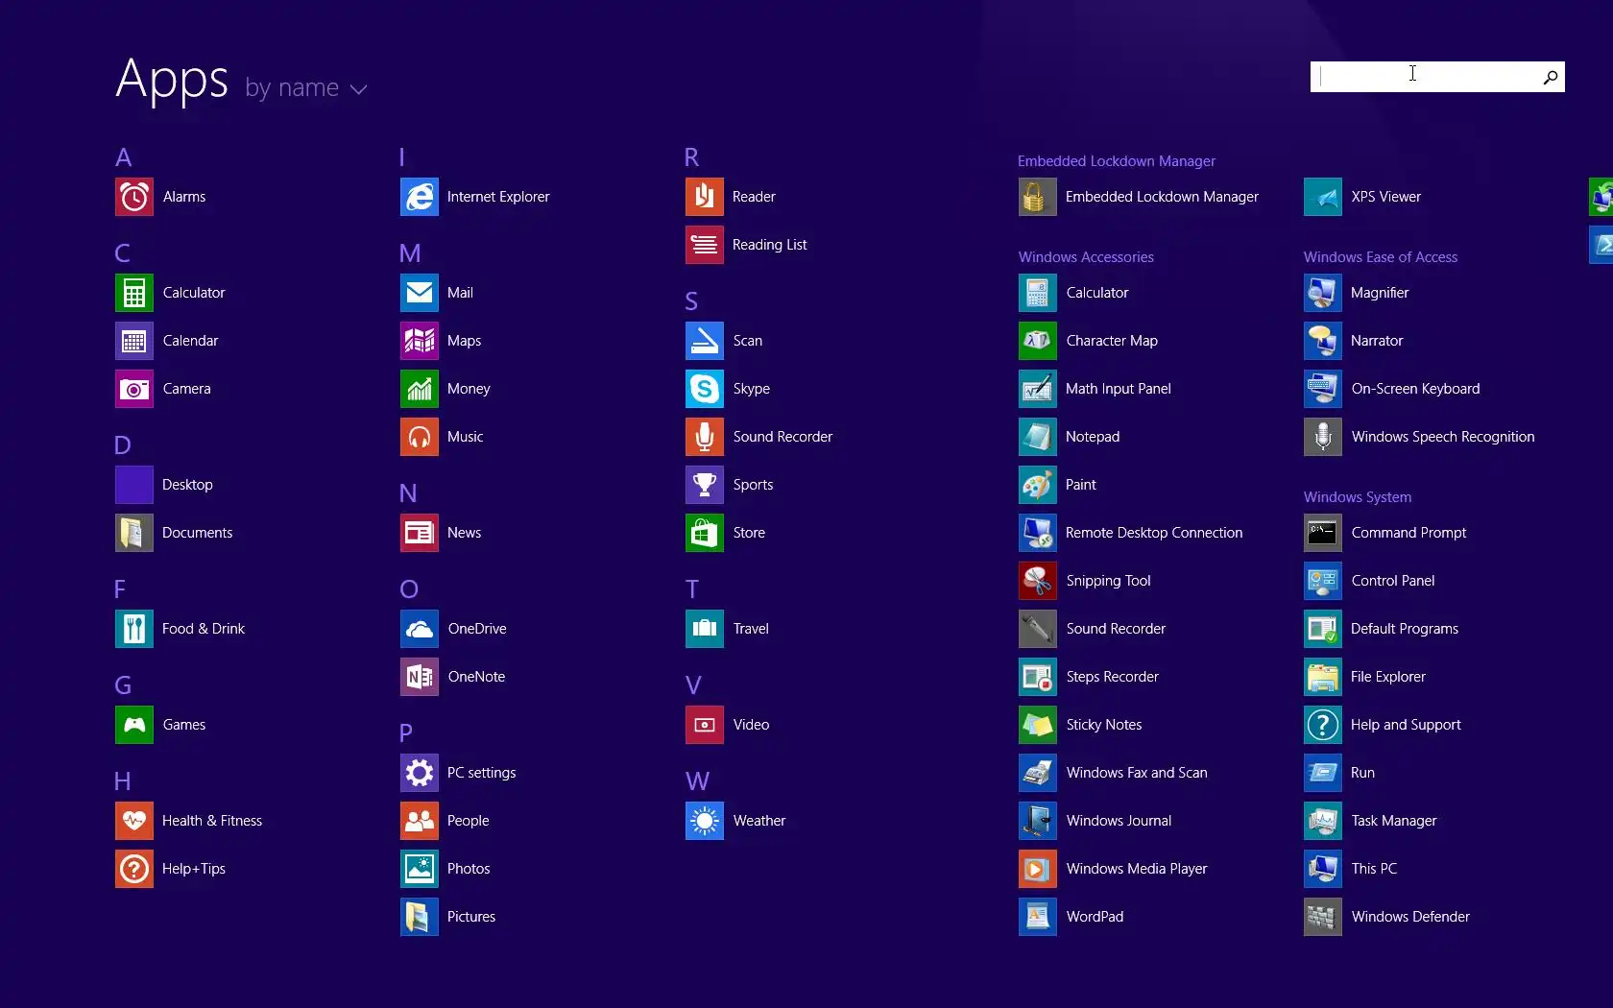Launch the People app icon
The width and height of the screenshot is (1613, 1008).
[420, 821]
